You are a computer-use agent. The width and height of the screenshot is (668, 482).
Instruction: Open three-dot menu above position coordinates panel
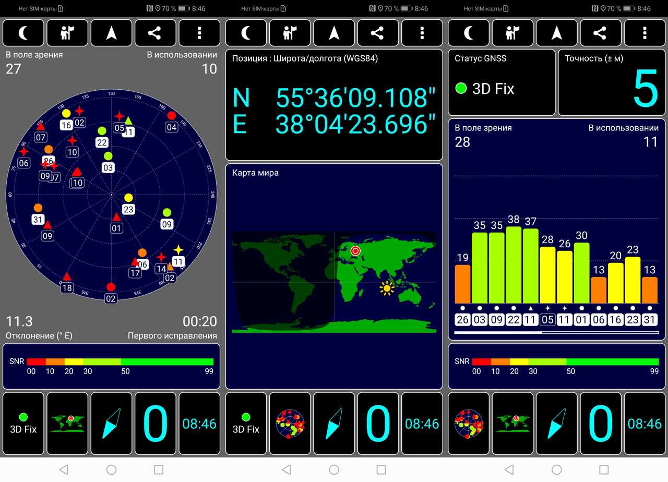point(422,33)
